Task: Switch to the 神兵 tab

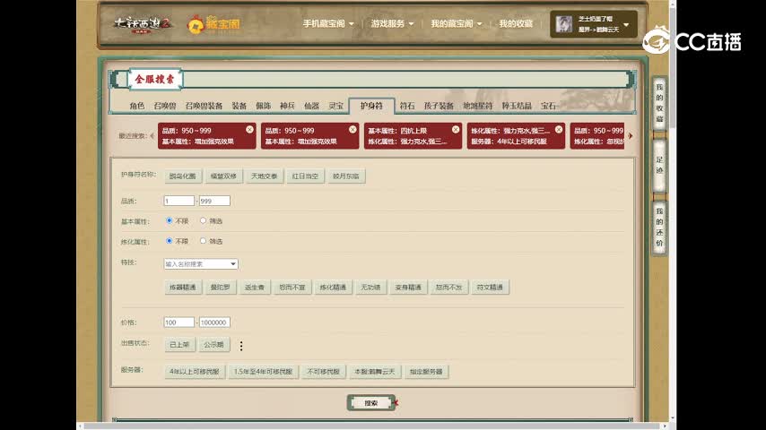Action: [x=287, y=106]
